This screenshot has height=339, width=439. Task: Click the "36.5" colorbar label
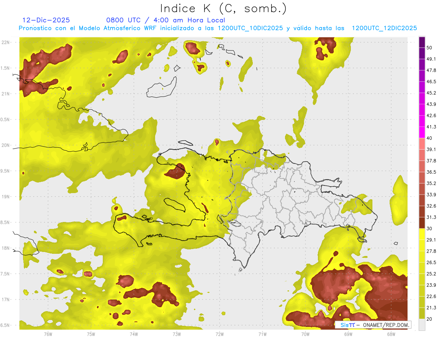pos(431,172)
